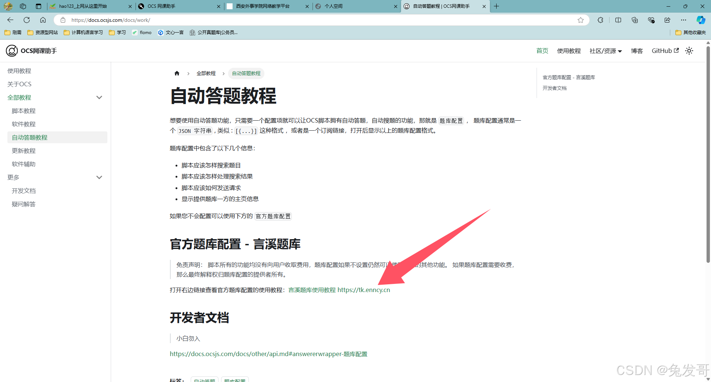The image size is (711, 382).
Task: Open 软件教程 in the sidebar
Action: (24, 124)
